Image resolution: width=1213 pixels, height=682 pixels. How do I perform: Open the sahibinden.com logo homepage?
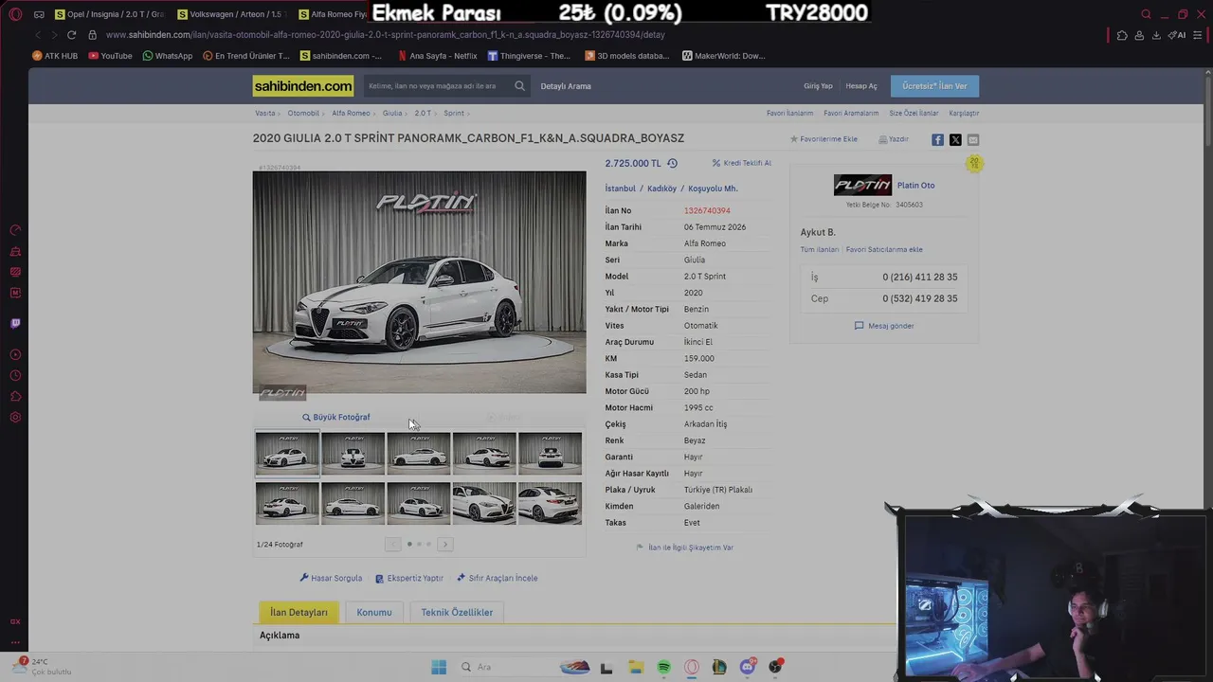click(303, 86)
